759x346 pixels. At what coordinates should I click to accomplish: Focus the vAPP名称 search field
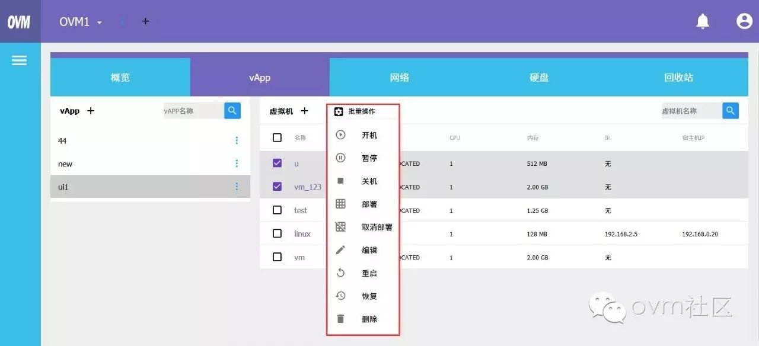pos(194,111)
